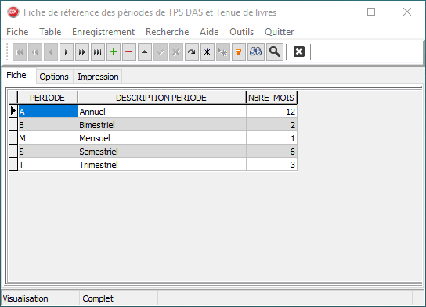
Task: Click the NBRE_MOIS value 6
Action: pos(272,152)
